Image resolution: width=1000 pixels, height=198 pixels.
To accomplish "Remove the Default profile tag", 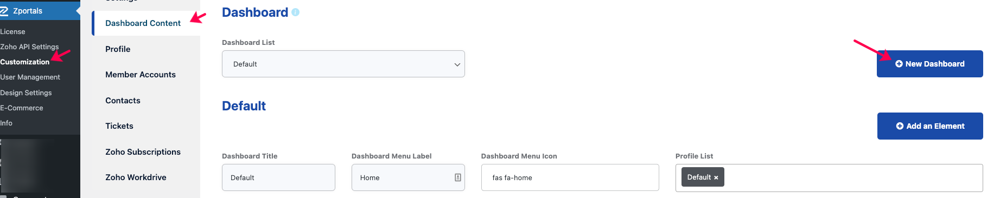I will (x=716, y=177).
